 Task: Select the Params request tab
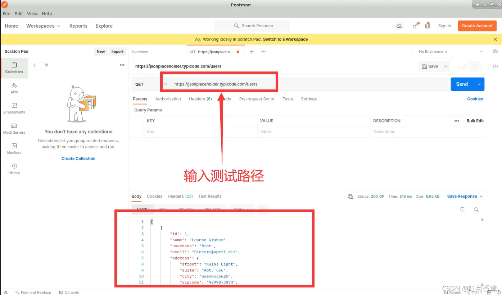(140, 99)
